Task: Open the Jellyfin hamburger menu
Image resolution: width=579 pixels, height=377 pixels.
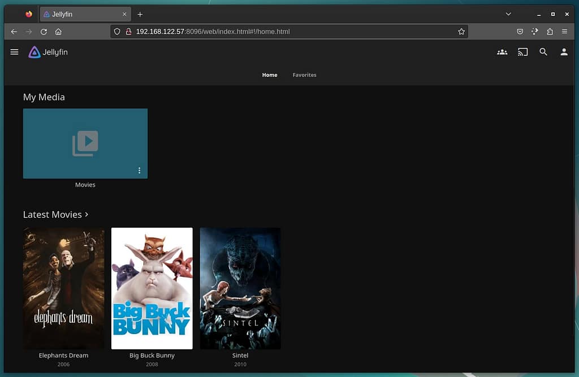Action: tap(15, 52)
